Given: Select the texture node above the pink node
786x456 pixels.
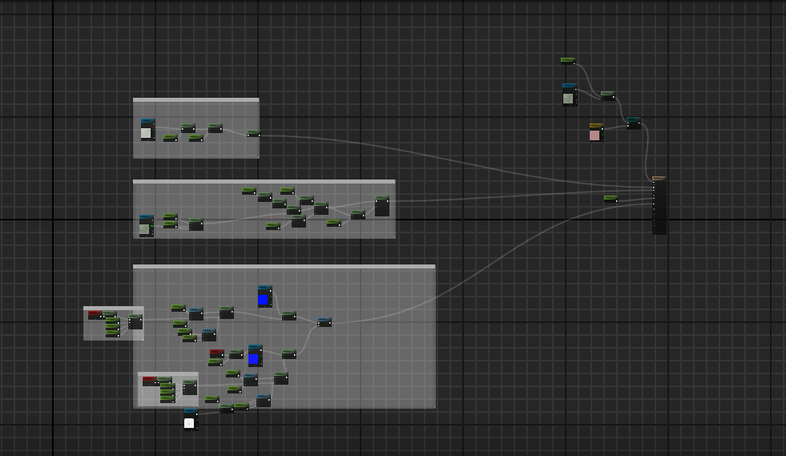Looking at the screenshot, I should pyautogui.click(x=570, y=95).
